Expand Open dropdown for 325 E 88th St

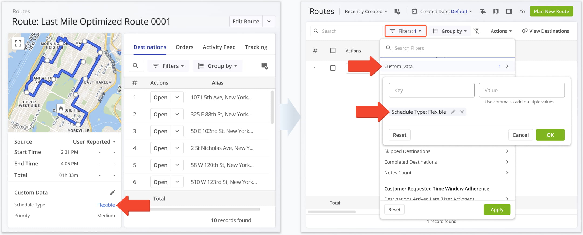tap(177, 114)
